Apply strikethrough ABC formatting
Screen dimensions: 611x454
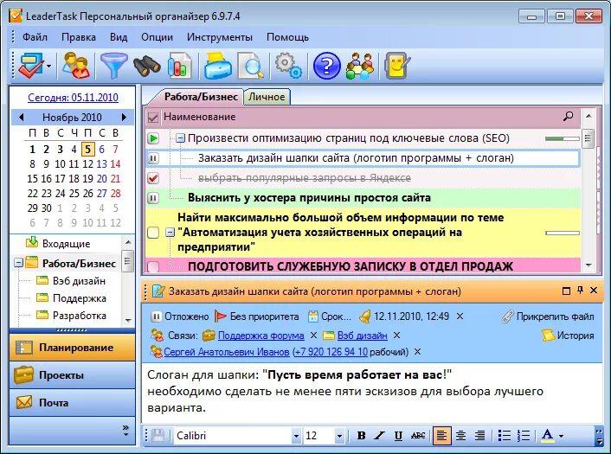(418, 435)
